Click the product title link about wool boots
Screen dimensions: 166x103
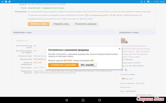[136, 51]
